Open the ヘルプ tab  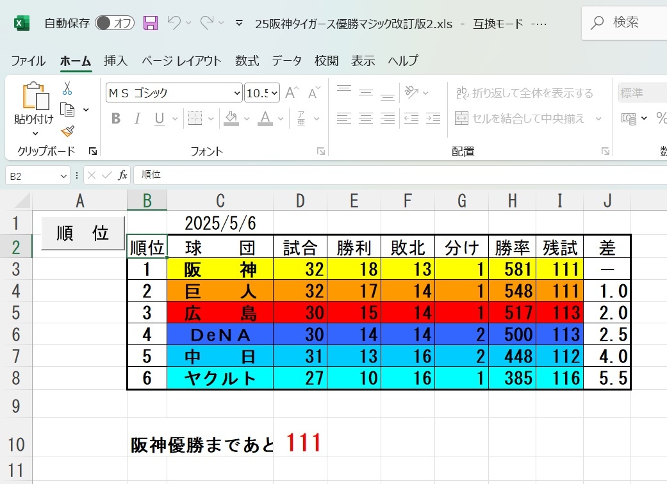[403, 61]
